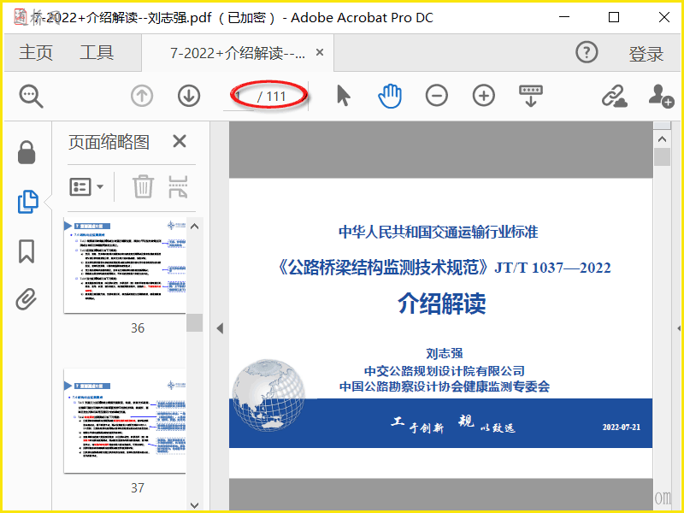Zoom out with the minus button
The height and width of the screenshot is (513, 684).
437,96
